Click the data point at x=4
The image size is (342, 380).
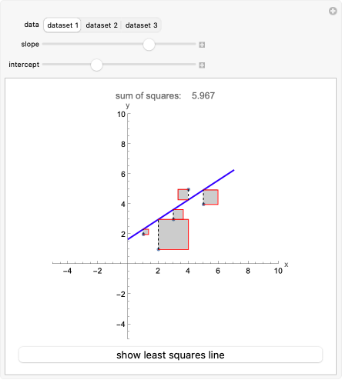click(189, 189)
